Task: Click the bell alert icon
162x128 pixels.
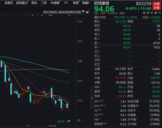Action: (156, 13)
